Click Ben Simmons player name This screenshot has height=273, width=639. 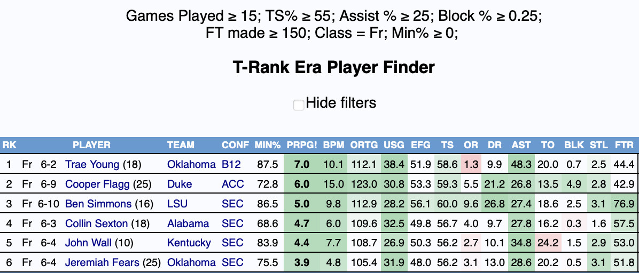coord(98,204)
